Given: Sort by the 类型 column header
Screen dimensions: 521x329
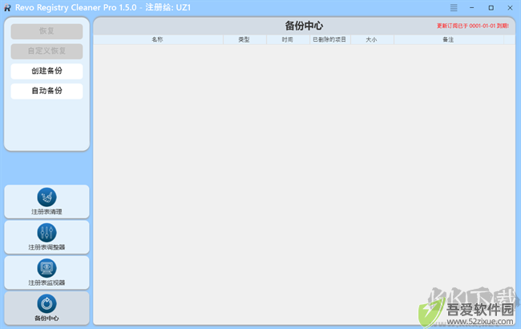Looking at the screenshot, I should coord(244,39).
